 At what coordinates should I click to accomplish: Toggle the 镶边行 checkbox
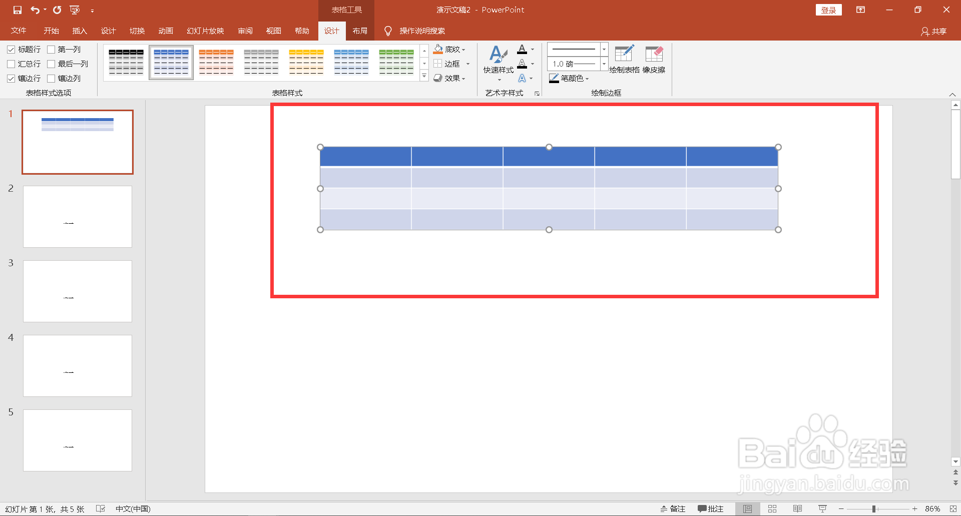tap(11, 79)
